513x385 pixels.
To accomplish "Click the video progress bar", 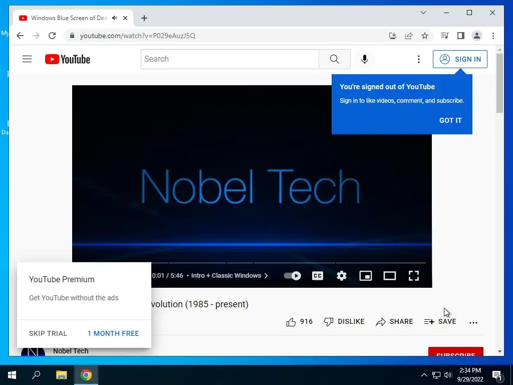I will pyautogui.click(x=288, y=263).
